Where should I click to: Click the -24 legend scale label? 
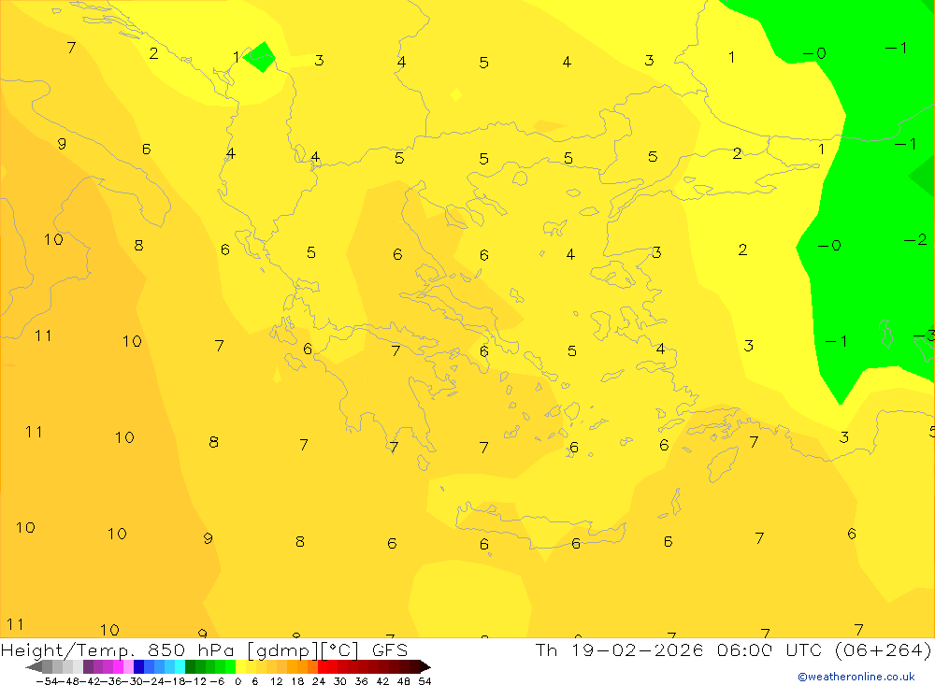[154, 681]
